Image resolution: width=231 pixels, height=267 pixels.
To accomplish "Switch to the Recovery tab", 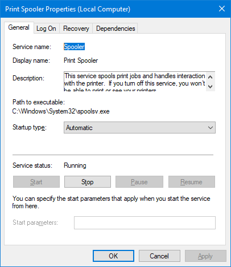I will 76,29.
